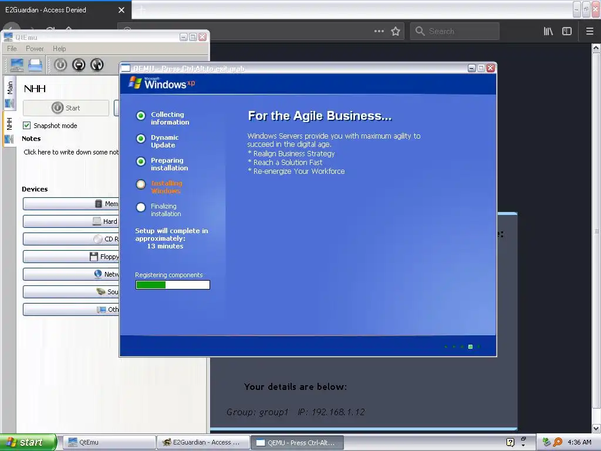Click the browser scrollbar up arrow
This screenshot has height=451, width=601.
[x=596, y=48]
